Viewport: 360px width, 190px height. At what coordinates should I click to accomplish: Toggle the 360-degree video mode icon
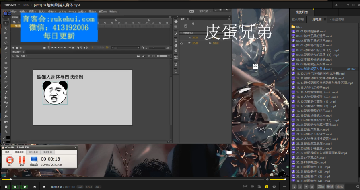point(245,187)
